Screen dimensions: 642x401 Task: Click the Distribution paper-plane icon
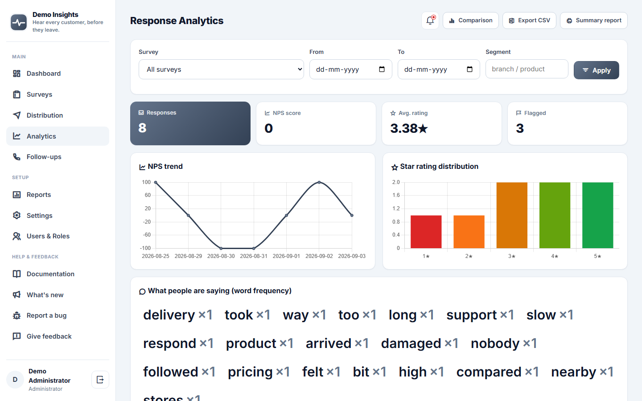pos(16,115)
